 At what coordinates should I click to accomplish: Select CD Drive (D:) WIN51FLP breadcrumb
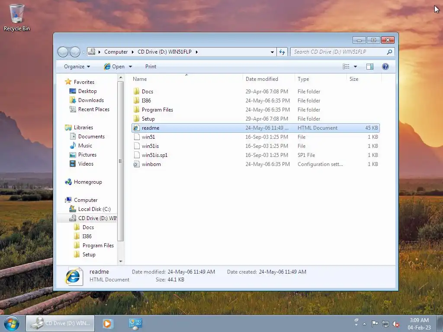tap(164, 52)
